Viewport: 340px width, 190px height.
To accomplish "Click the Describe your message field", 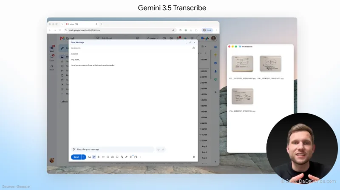I will pos(113,149).
